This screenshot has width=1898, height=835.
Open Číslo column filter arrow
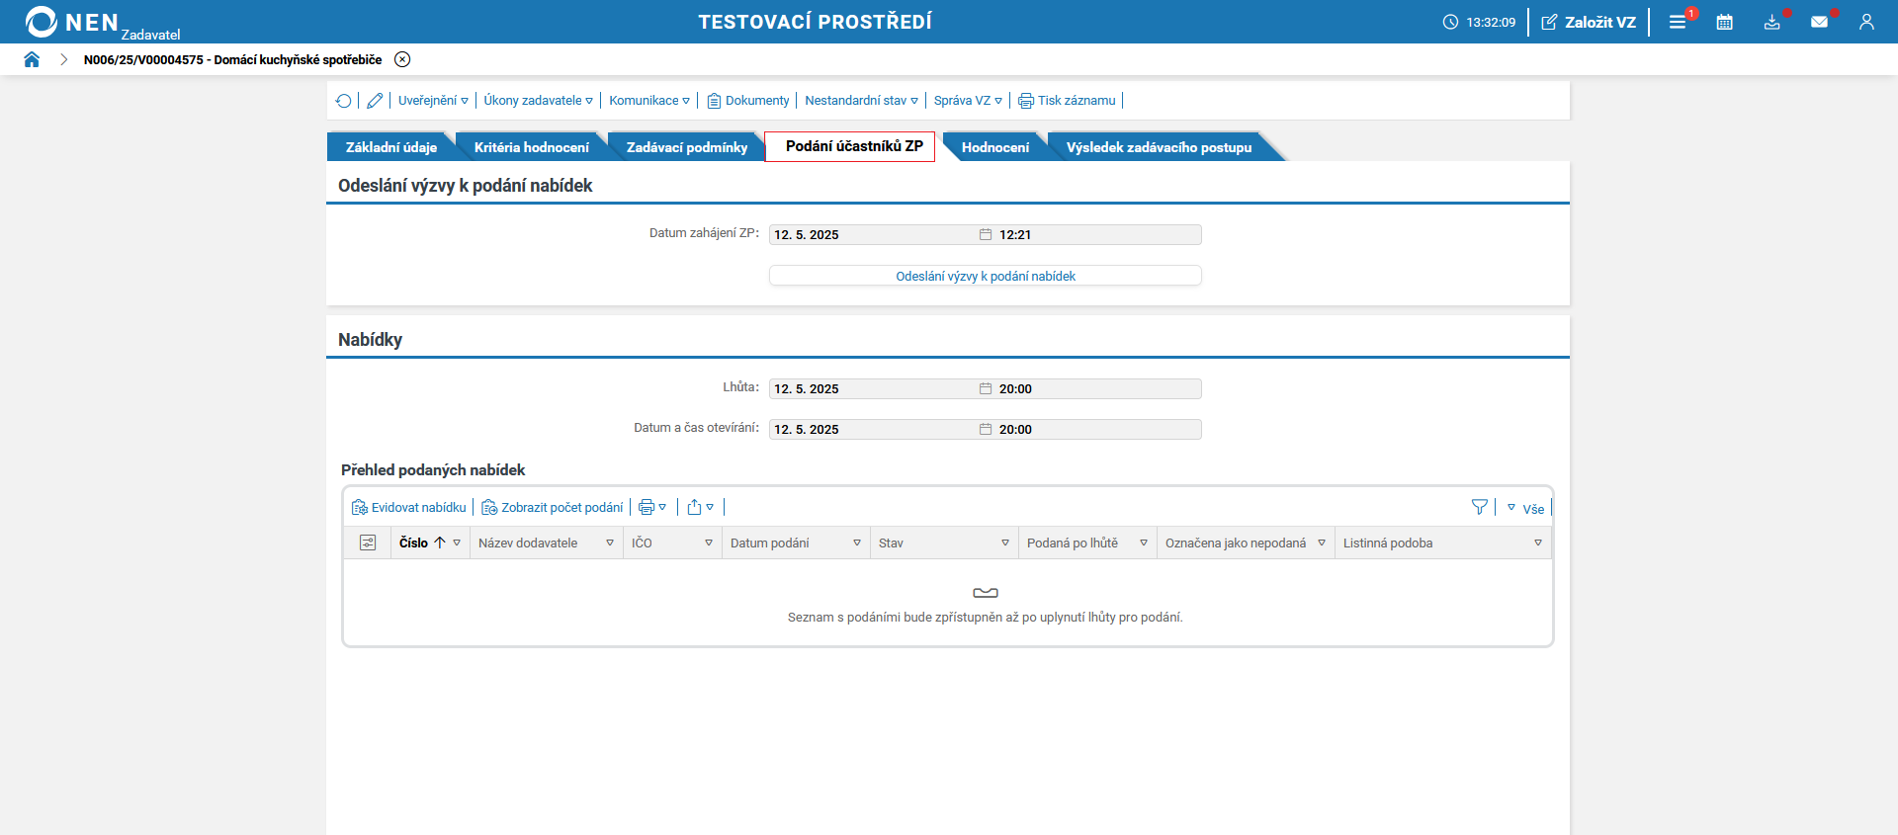pos(457,543)
